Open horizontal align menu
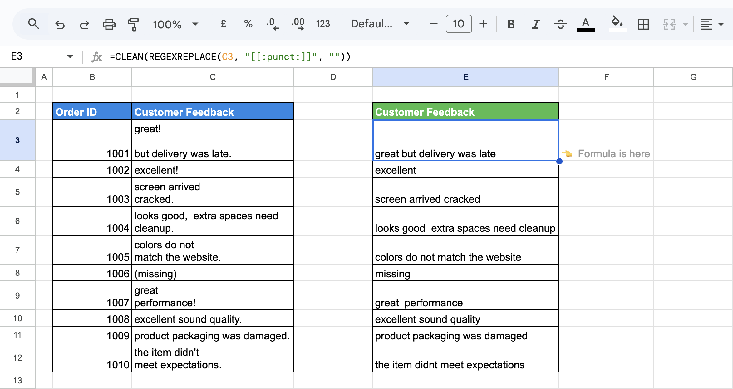 pos(711,24)
